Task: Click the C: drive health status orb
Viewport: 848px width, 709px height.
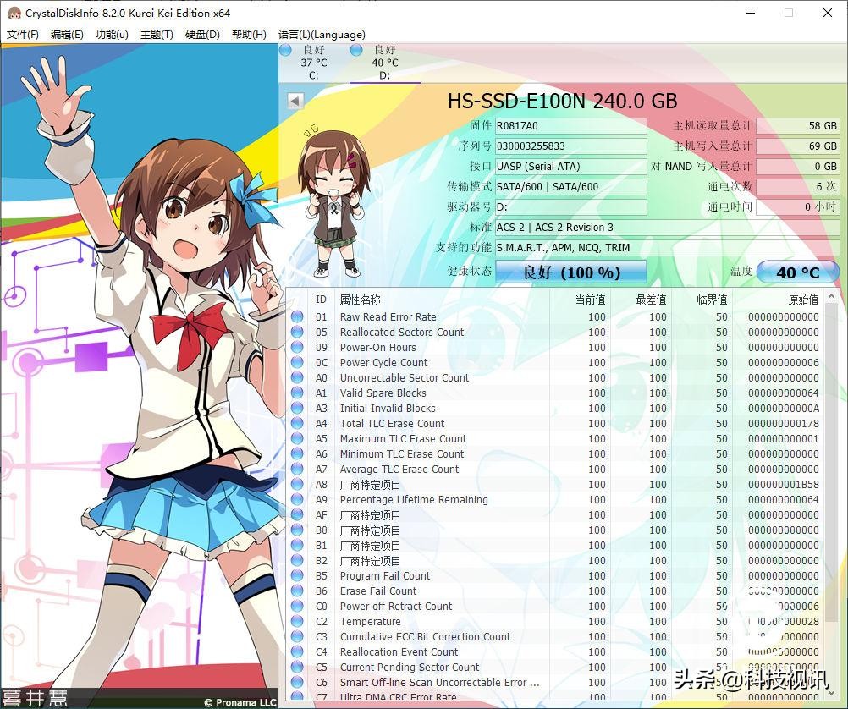Action: click(286, 51)
